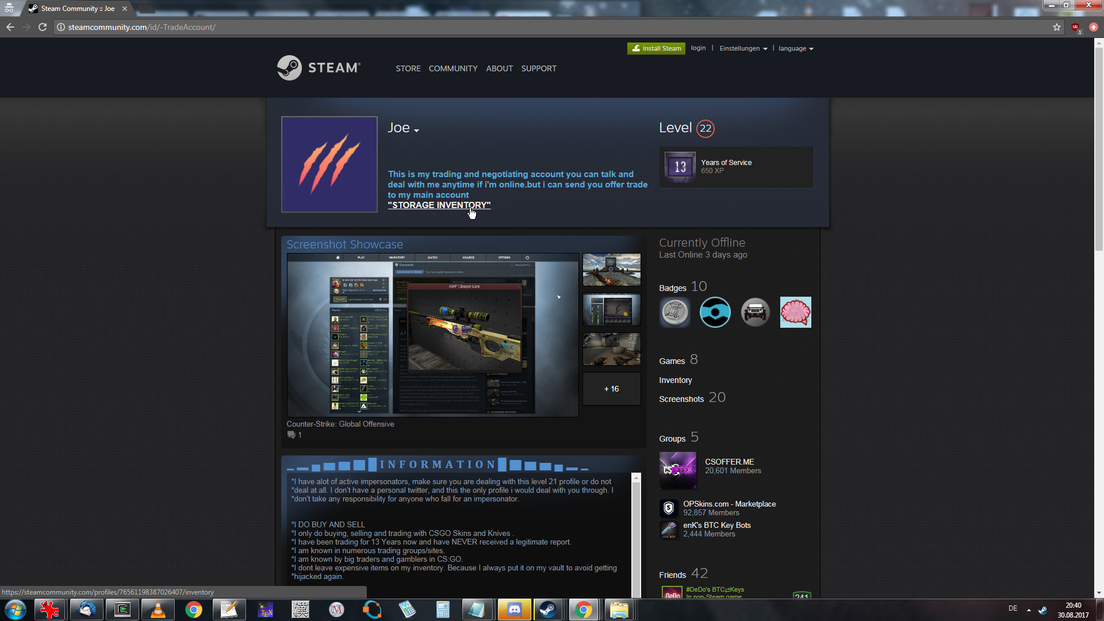
Task: Click the blue eye circle badge
Action: [x=715, y=312]
